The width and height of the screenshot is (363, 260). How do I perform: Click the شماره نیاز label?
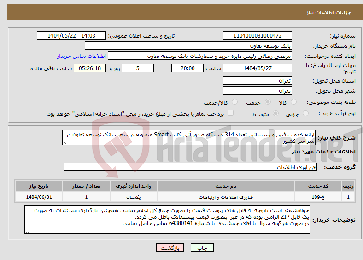click(x=343, y=36)
